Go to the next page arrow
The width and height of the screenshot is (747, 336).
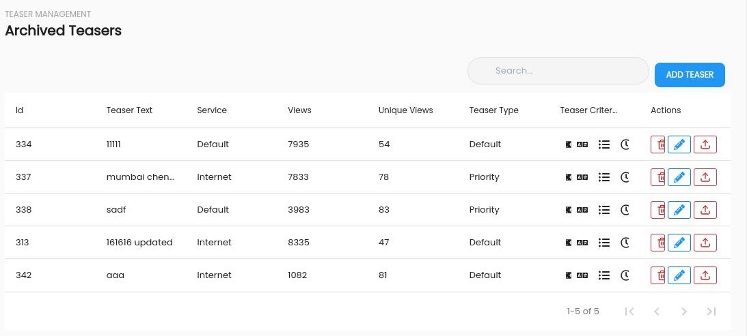coord(684,311)
